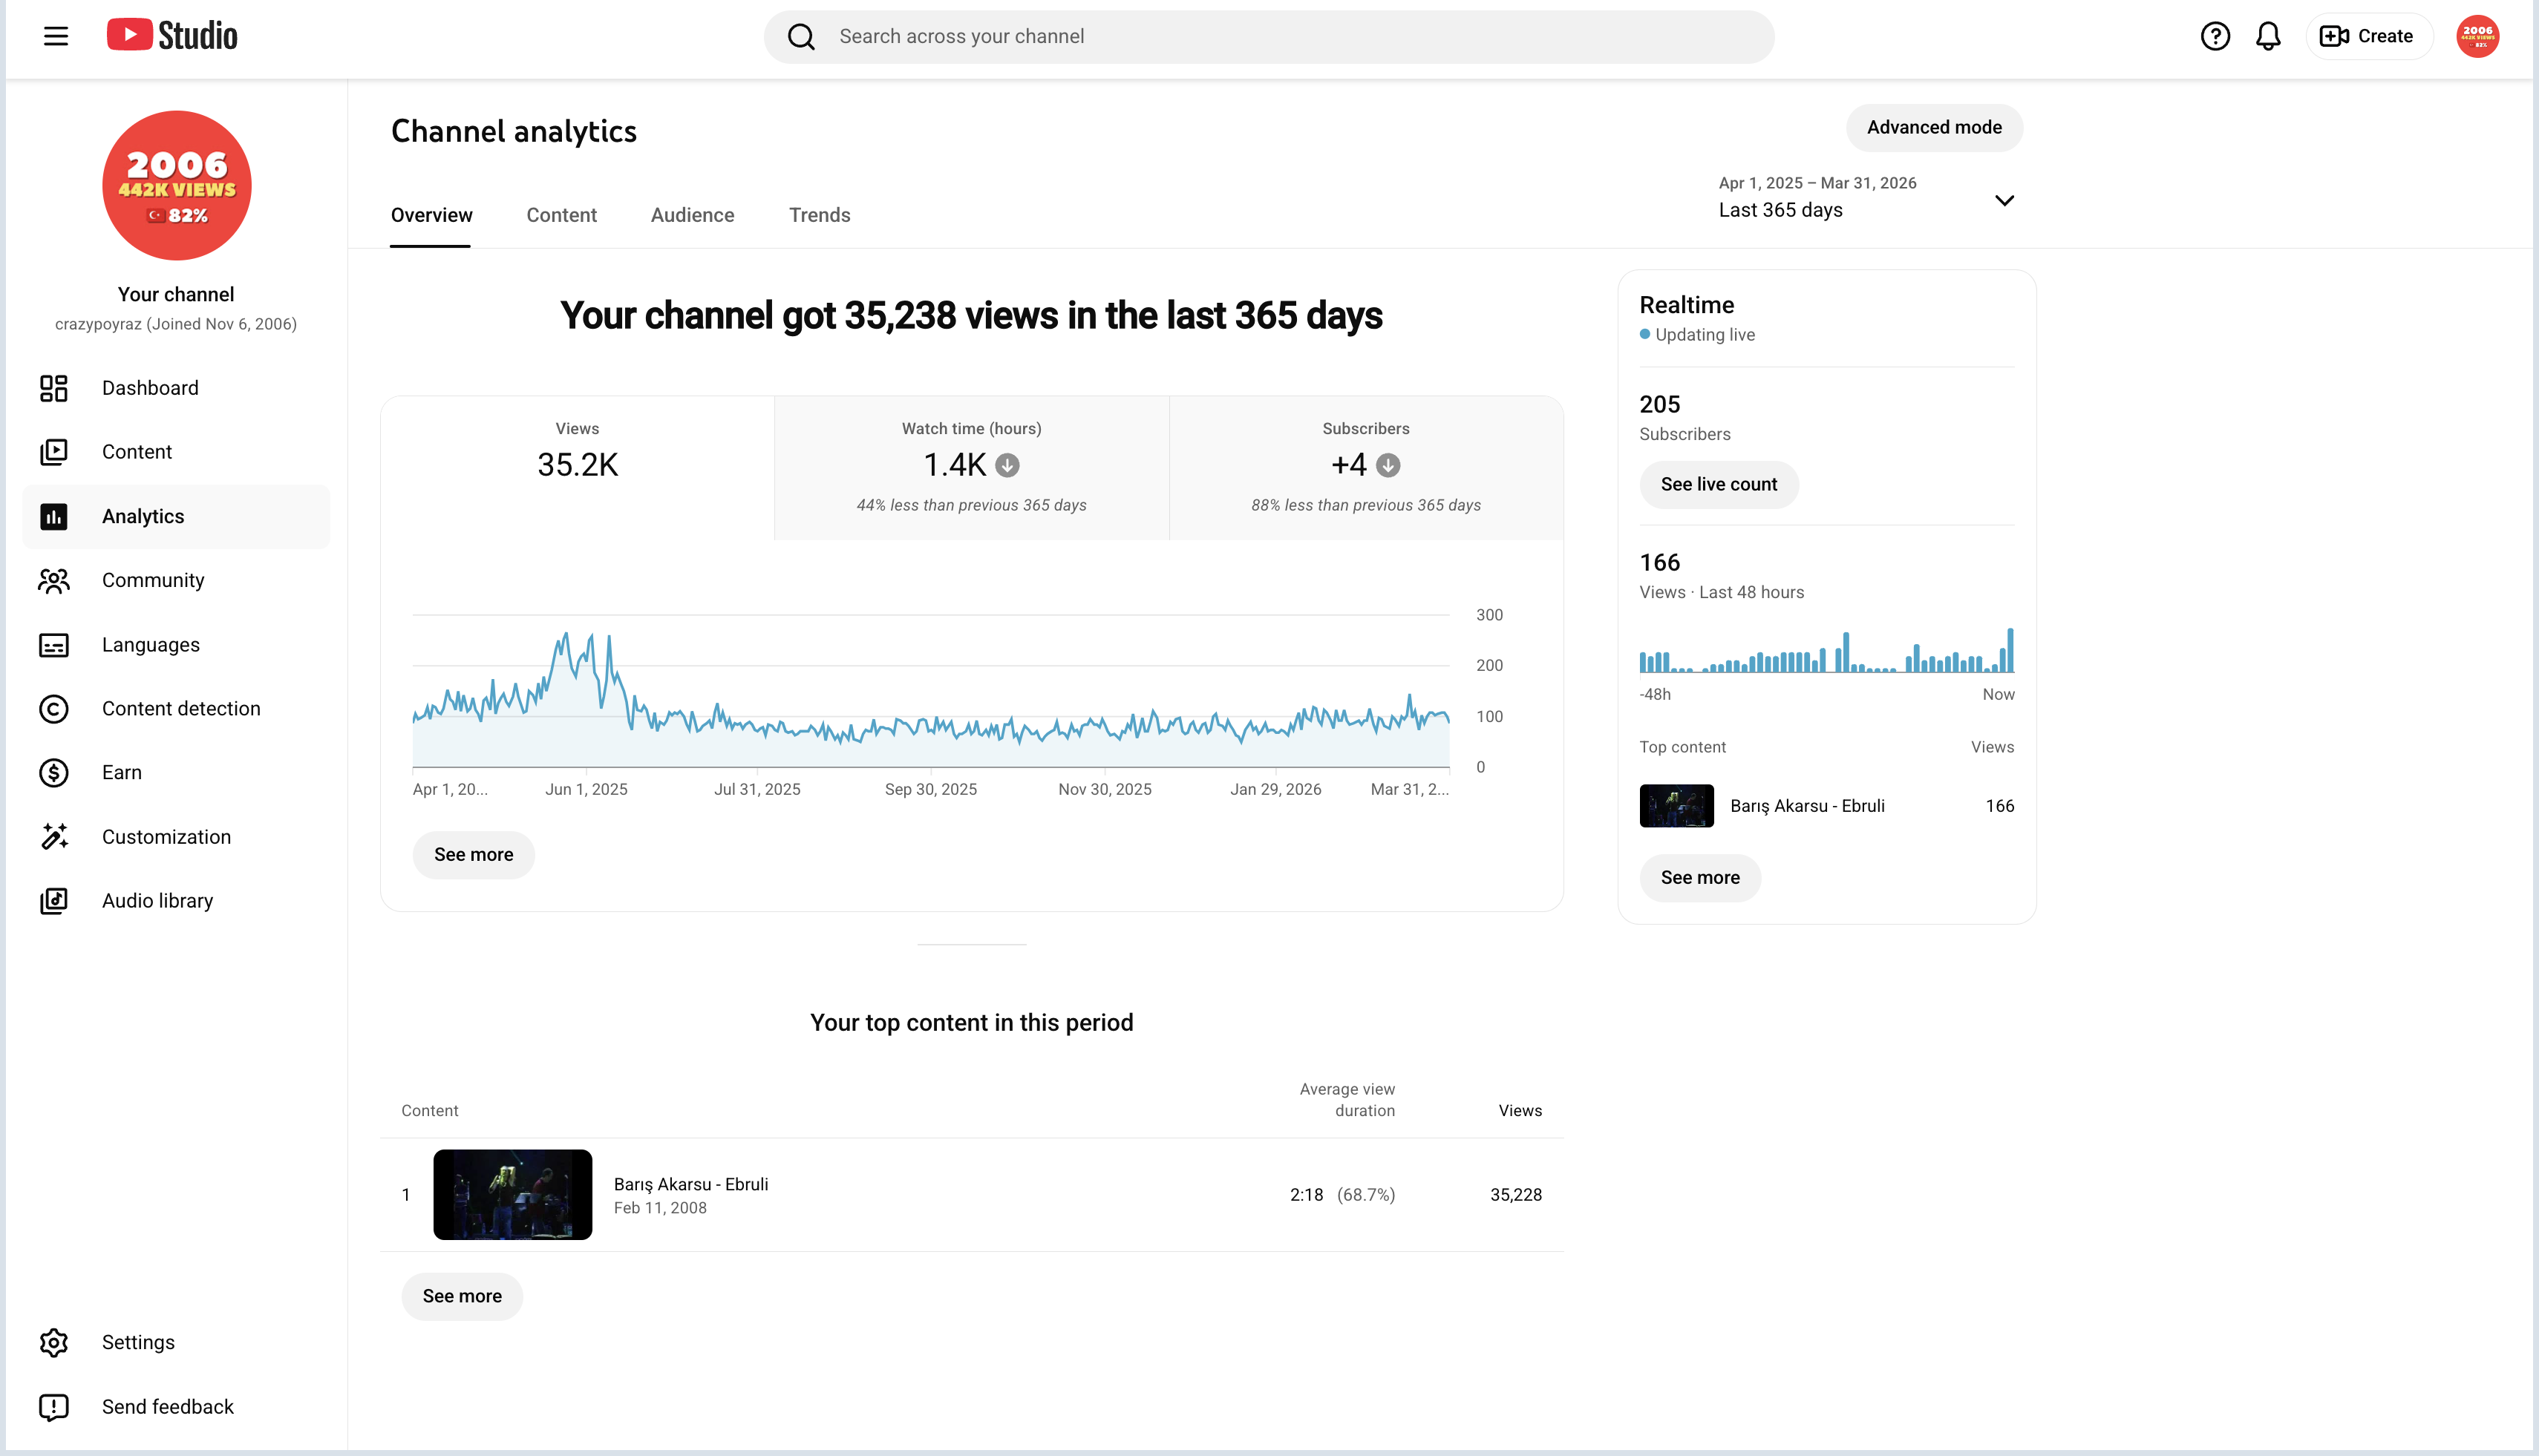Switch to the Trends tab
This screenshot has width=2539, height=1456.
click(820, 215)
